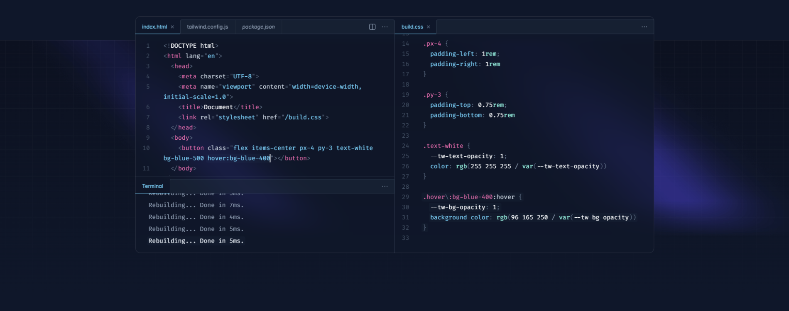Close the build.css tab
789x311 pixels.
point(428,27)
